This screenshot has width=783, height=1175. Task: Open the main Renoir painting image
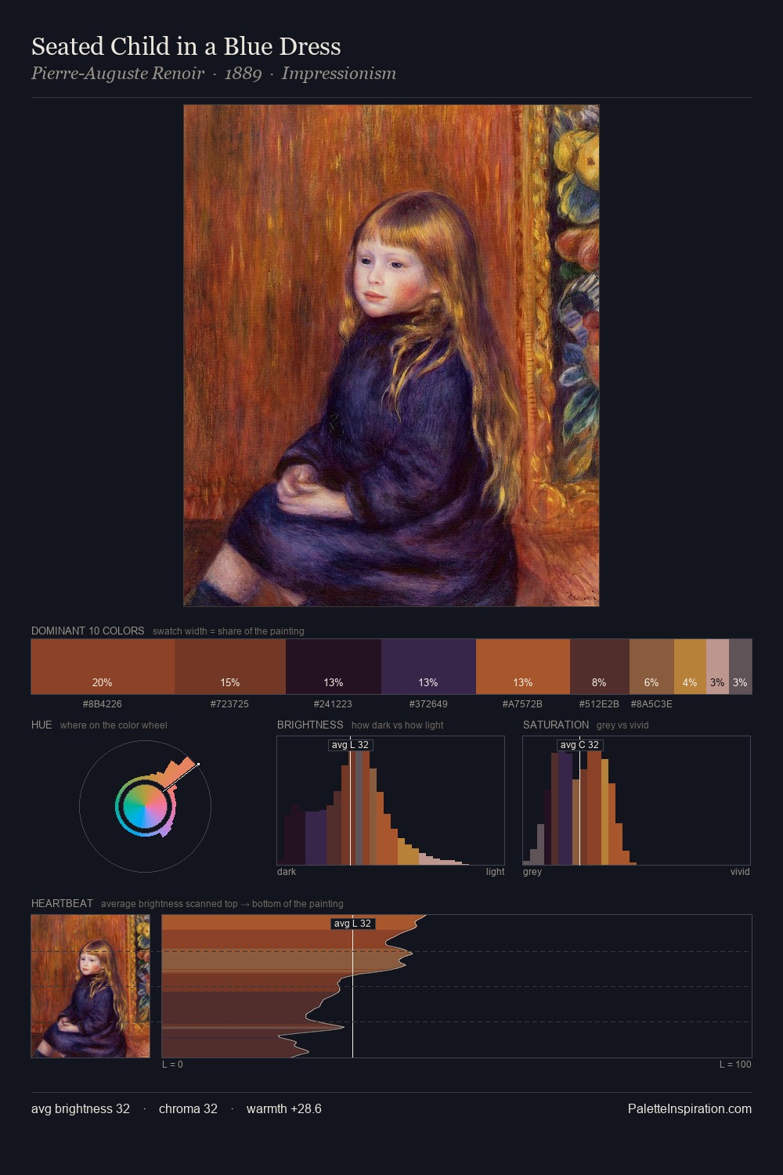tap(391, 356)
